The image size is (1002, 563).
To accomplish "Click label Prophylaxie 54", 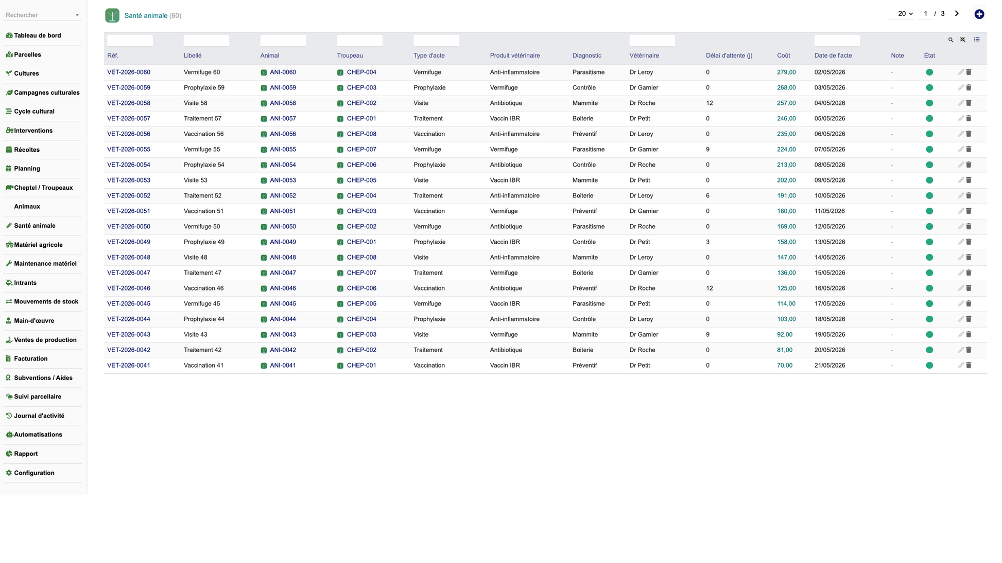I will tap(204, 165).
